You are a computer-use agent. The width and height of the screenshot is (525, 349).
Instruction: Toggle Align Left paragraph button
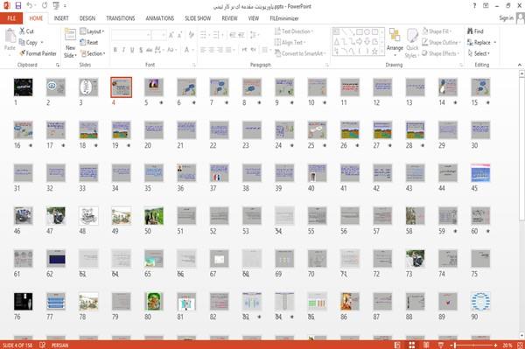point(203,50)
